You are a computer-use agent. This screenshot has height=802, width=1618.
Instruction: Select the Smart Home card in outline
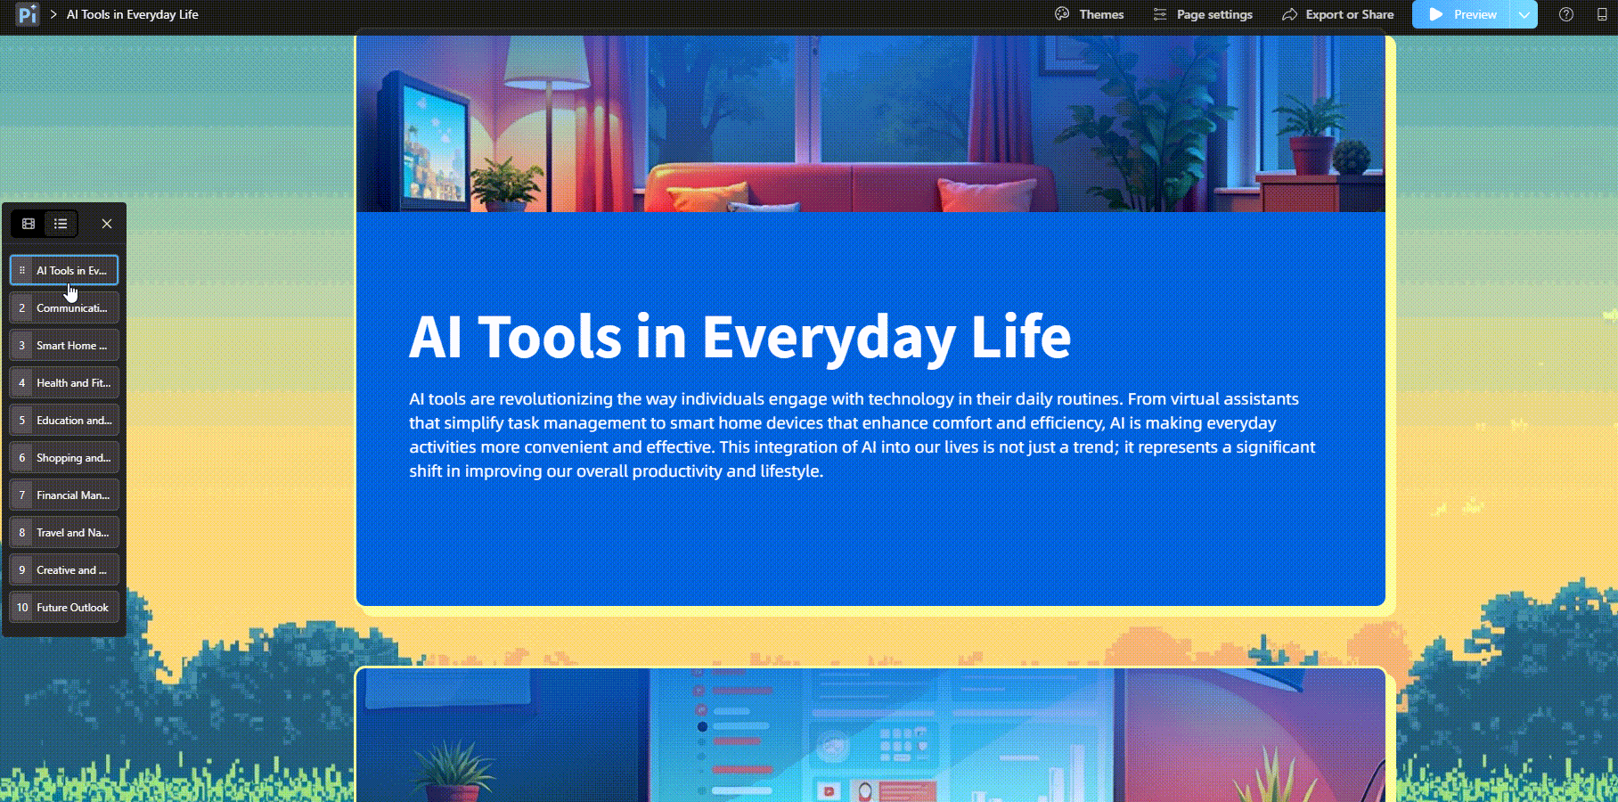click(64, 346)
